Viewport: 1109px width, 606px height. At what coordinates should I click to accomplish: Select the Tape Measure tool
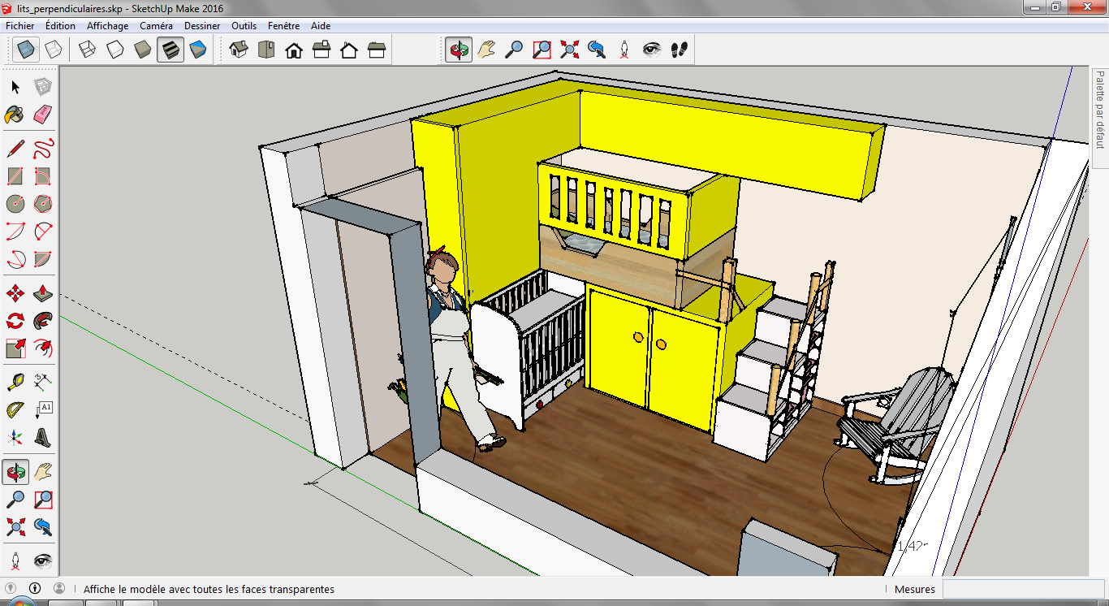click(x=15, y=383)
